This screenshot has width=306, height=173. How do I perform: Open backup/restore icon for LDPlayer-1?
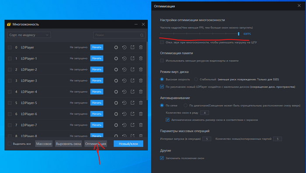point(124,58)
